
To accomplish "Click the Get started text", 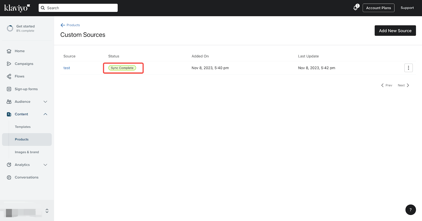I will tap(26, 26).
